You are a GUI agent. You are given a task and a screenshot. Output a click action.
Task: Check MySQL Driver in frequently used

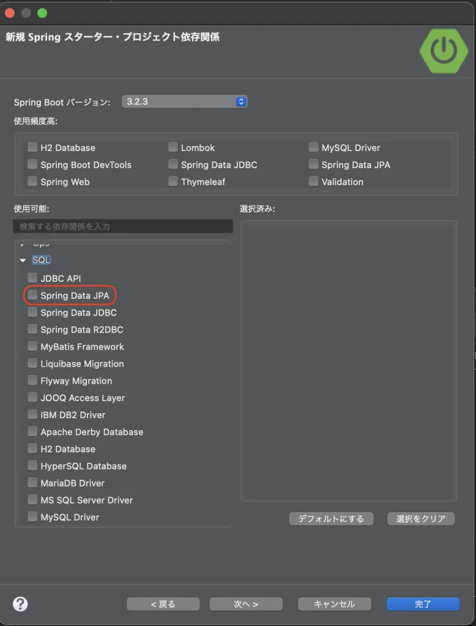point(314,147)
